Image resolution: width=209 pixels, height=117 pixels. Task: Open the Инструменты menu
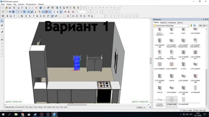point(31,4)
